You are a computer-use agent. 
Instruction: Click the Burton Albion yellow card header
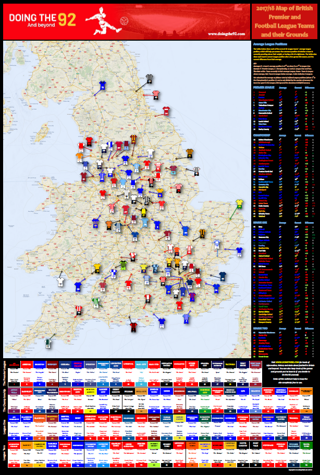point(90,391)
